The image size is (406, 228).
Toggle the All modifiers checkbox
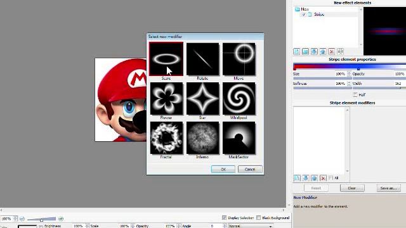click(331, 178)
